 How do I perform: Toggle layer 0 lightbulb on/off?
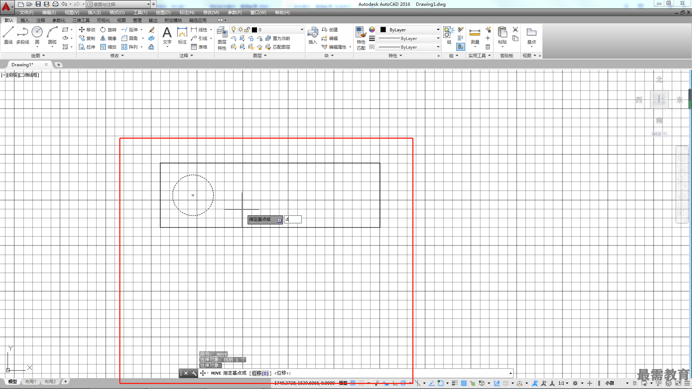point(234,30)
